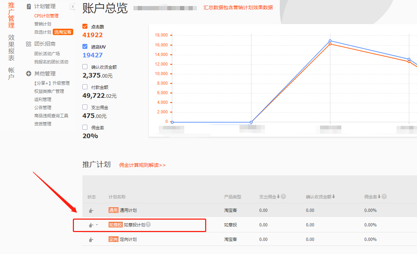This screenshot has height=254, width=417.
Task: Open 返利管理 in the sidebar
Action: pos(42,99)
